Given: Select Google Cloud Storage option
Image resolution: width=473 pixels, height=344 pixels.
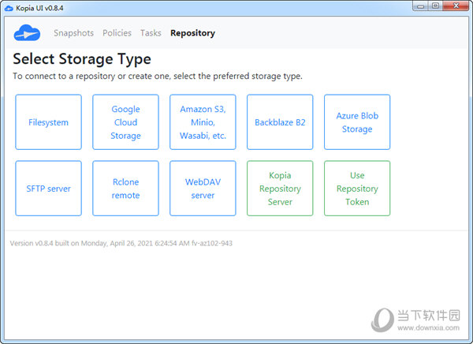Looking at the screenshot, I should pos(126,122).
